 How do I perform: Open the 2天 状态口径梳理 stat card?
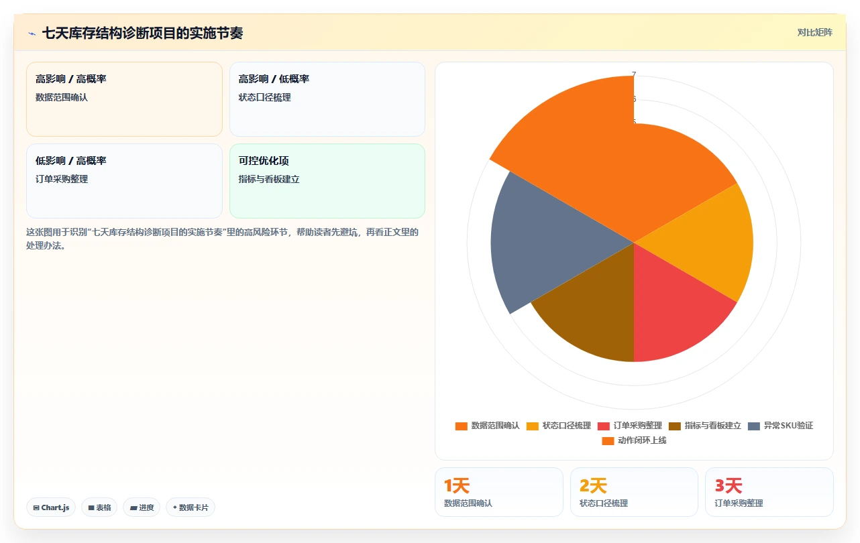click(634, 492)
